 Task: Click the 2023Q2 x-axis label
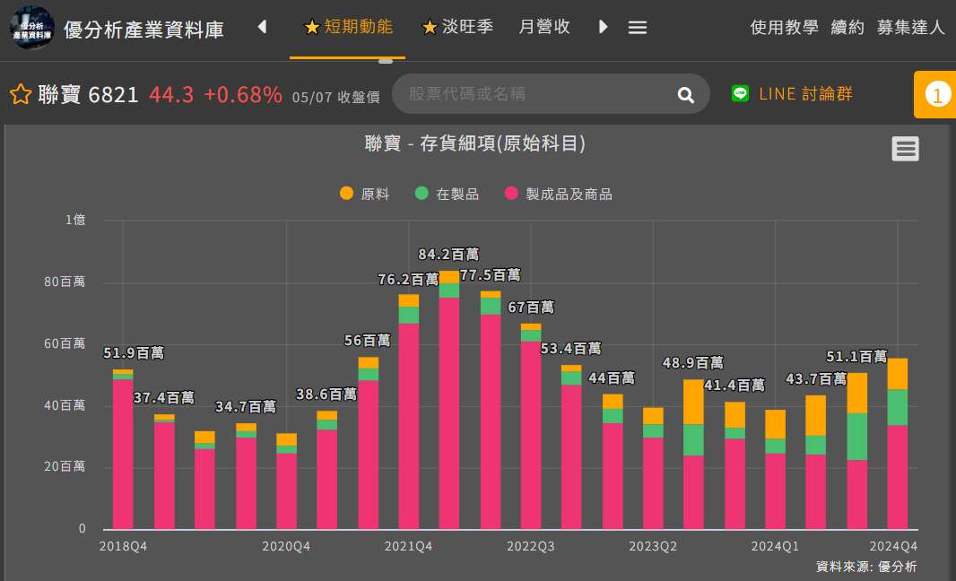(x=653, y=546)
